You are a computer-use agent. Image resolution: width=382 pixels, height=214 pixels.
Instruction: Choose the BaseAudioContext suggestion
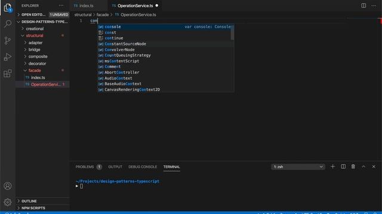click(x=166, y=84)
